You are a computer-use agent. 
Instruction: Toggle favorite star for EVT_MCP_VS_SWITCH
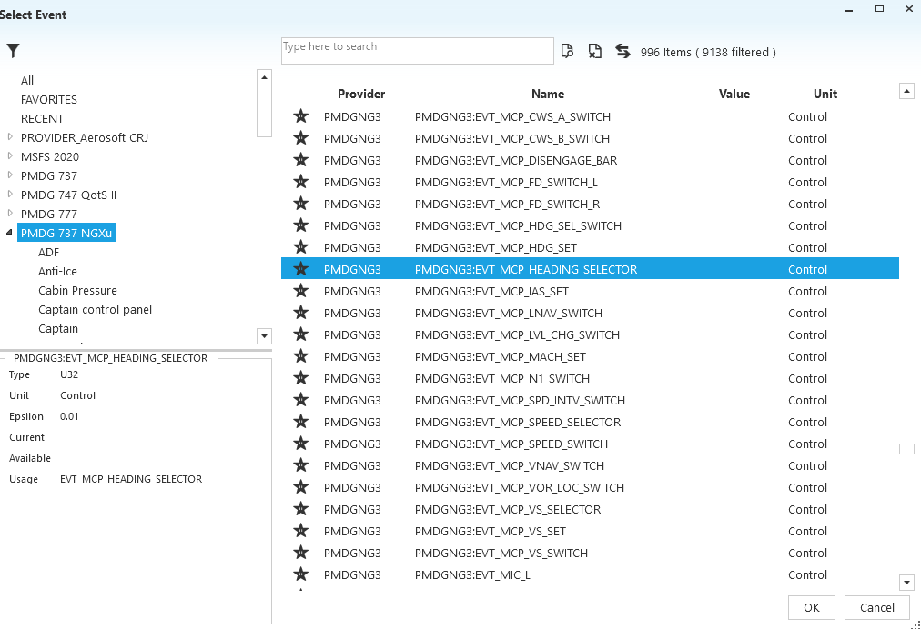pos(301,553)
